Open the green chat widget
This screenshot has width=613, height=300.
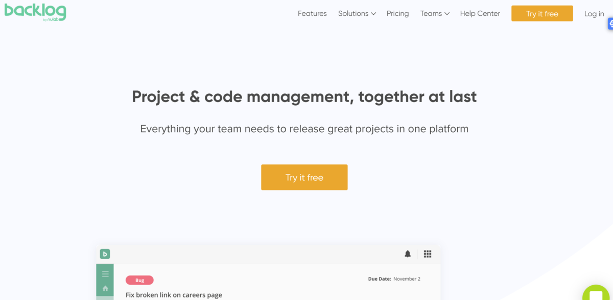pyautogui.click(x=597, y=292)
